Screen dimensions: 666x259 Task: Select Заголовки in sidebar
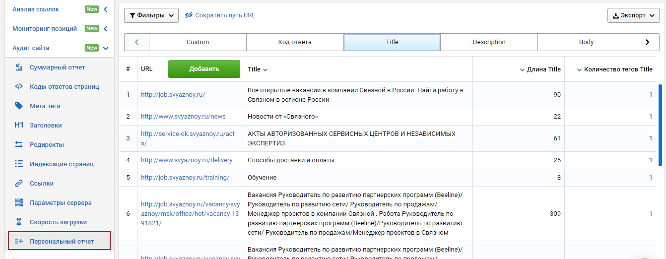coord(46,125)
